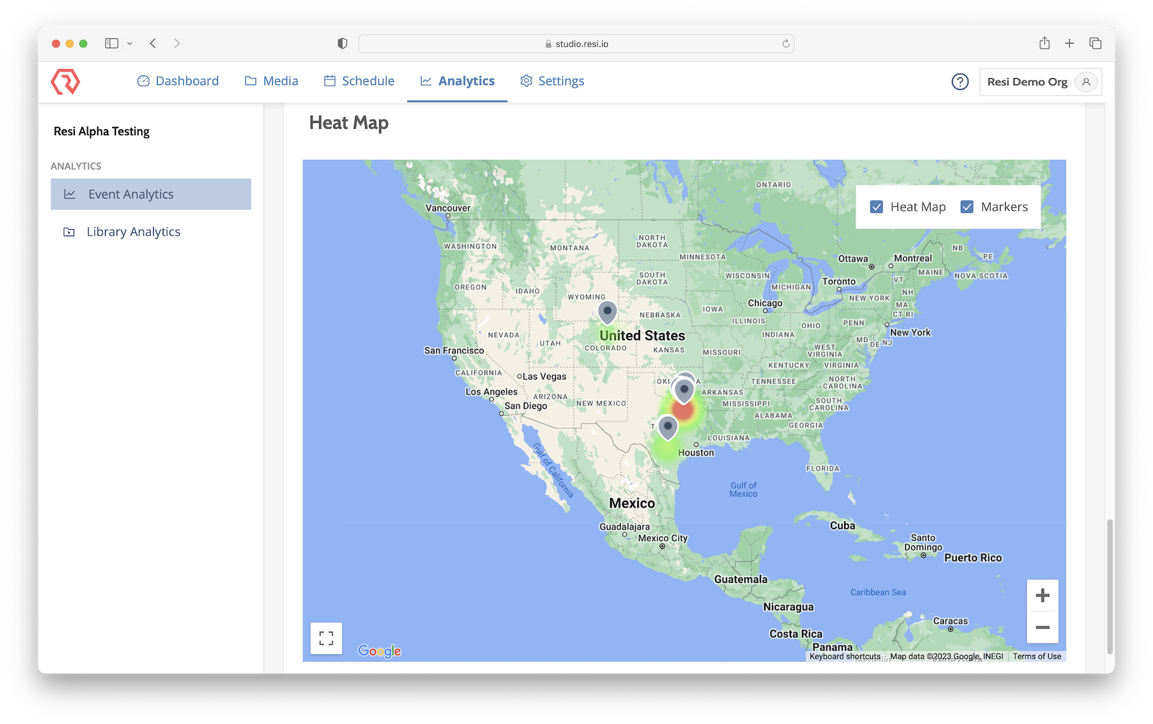Open the Schedule tab

[x=359, y=81]
